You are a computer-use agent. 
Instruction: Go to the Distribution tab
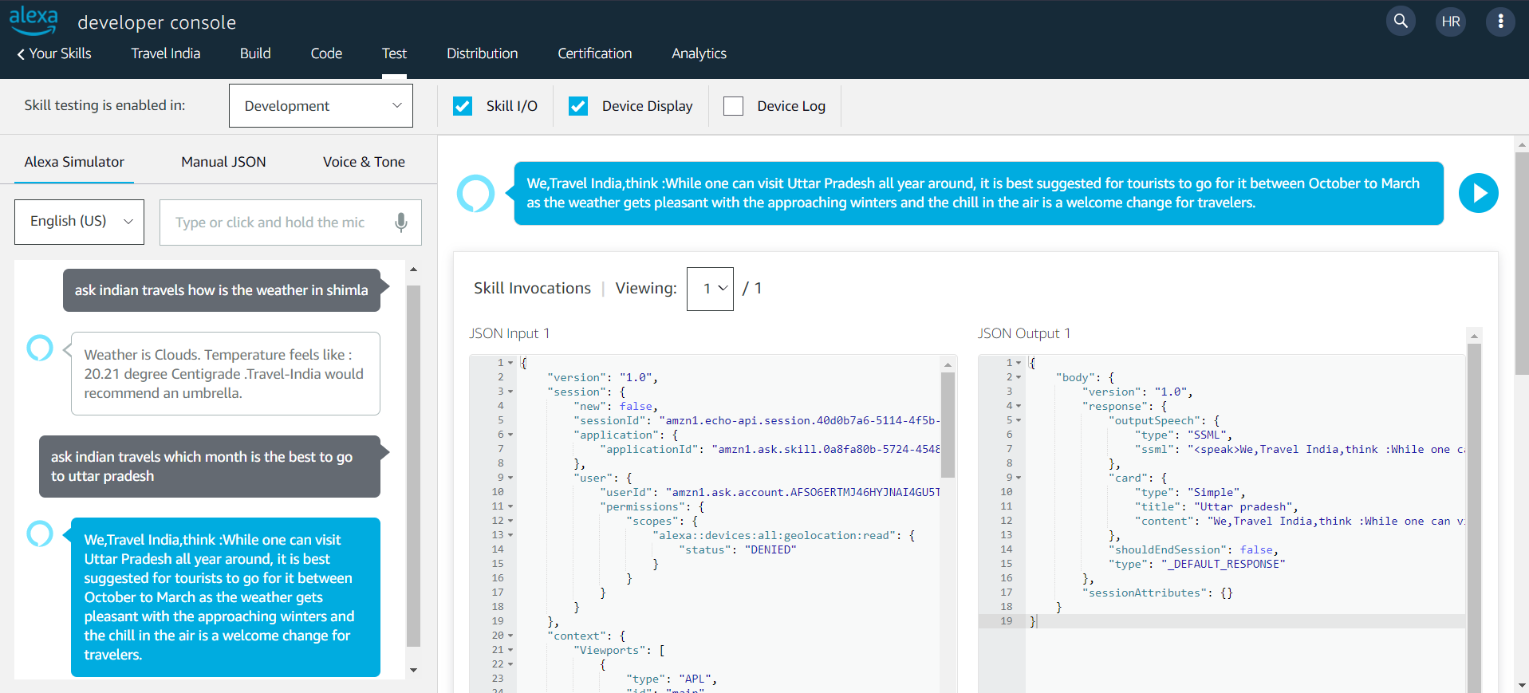482,53
